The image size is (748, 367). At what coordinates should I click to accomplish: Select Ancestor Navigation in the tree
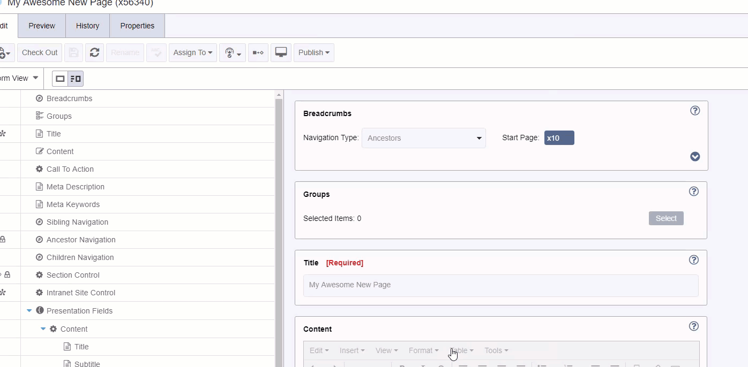81,240
